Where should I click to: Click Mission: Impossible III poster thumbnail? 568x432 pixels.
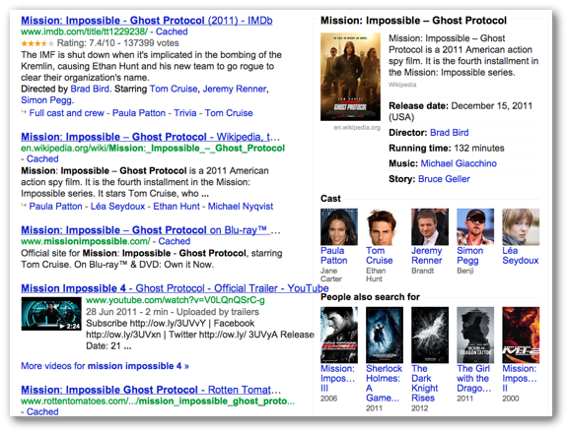click(339, 336)
